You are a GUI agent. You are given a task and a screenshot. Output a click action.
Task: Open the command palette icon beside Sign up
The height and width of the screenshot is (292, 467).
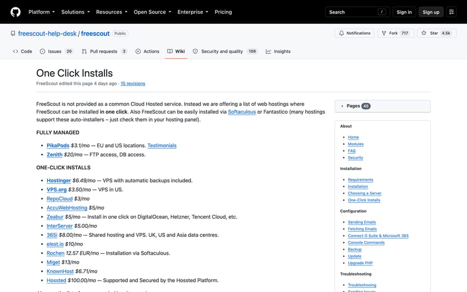(451, 12)
